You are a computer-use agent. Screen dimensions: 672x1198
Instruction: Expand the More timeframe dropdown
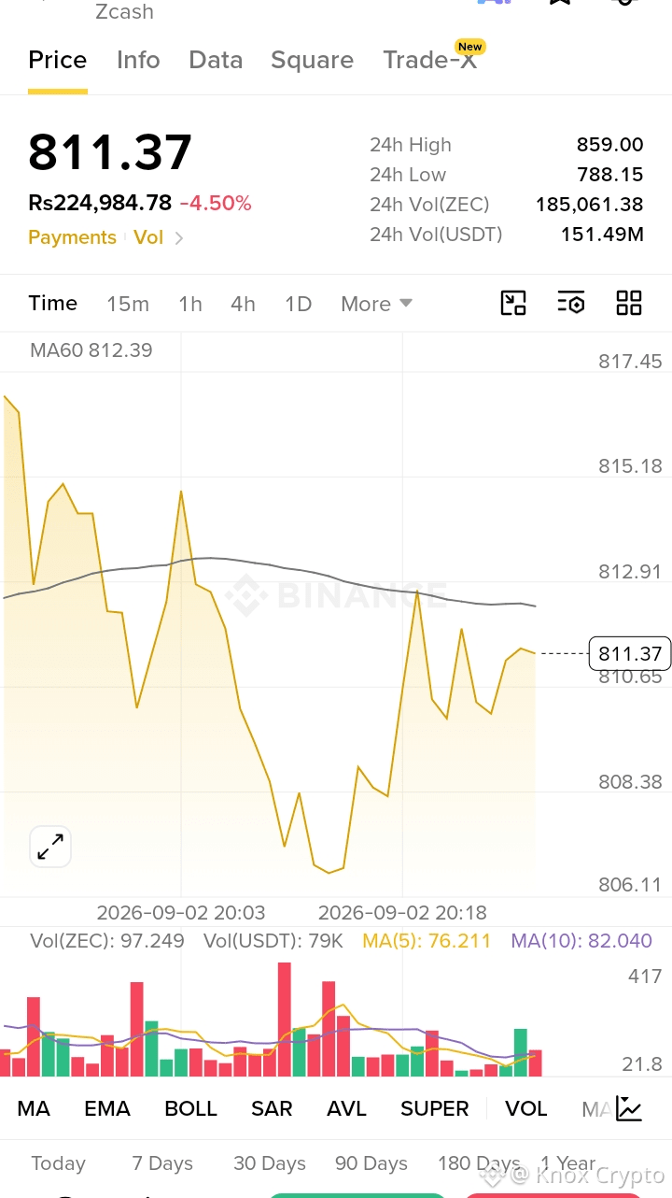(377, 304)
